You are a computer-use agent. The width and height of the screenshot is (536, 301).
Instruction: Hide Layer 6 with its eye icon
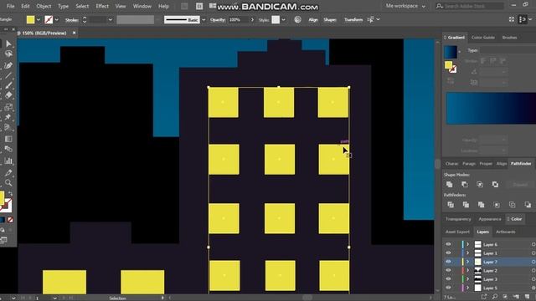tap(448, 244)
